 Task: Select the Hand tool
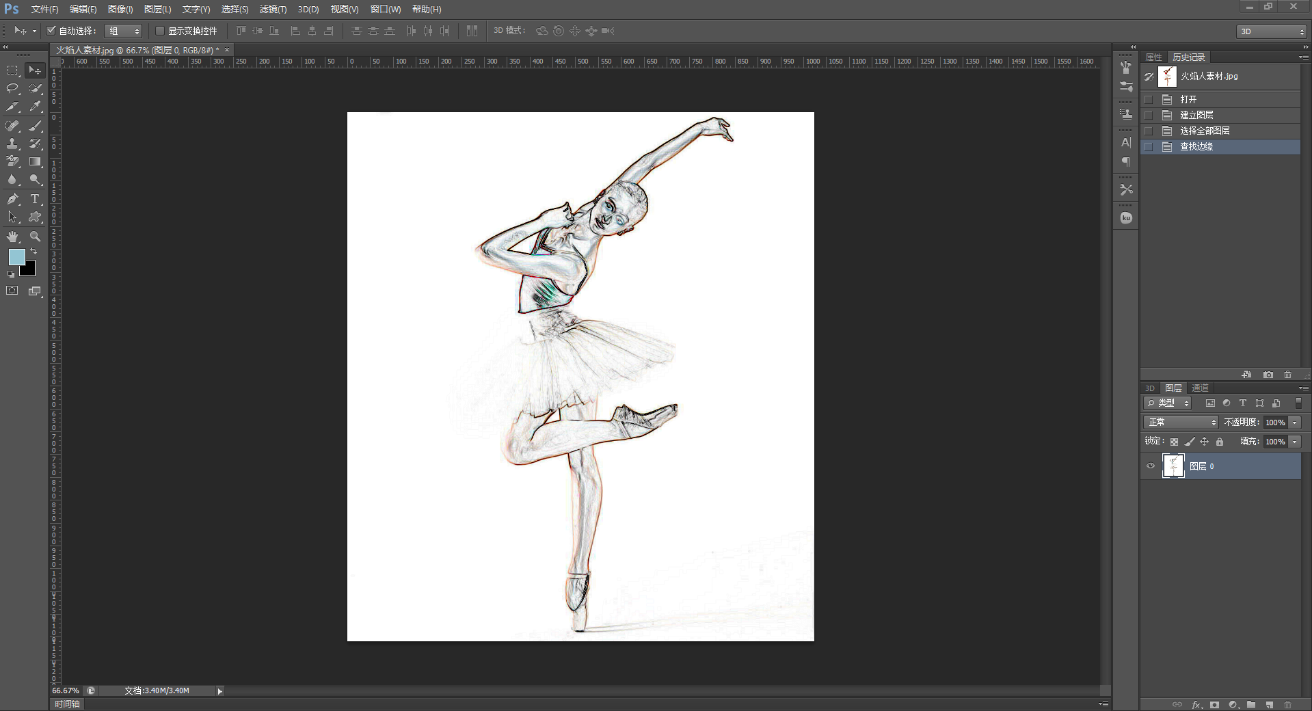pyautogui.click(x=12, y=237)
